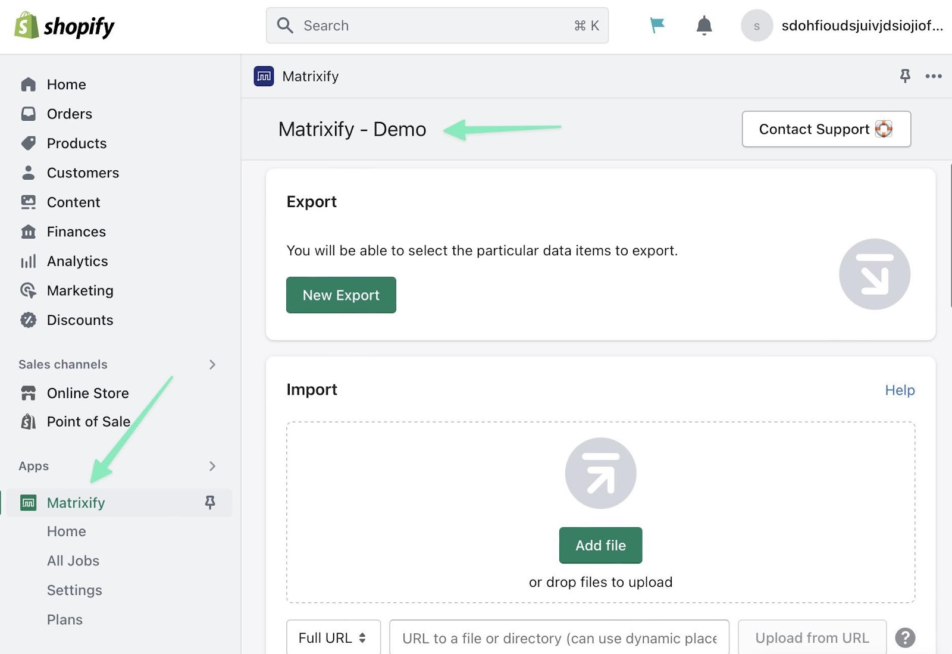The height and width of the screenshot is (654, 952).
Task: Expand the Apps section
Action: [212, 466]
